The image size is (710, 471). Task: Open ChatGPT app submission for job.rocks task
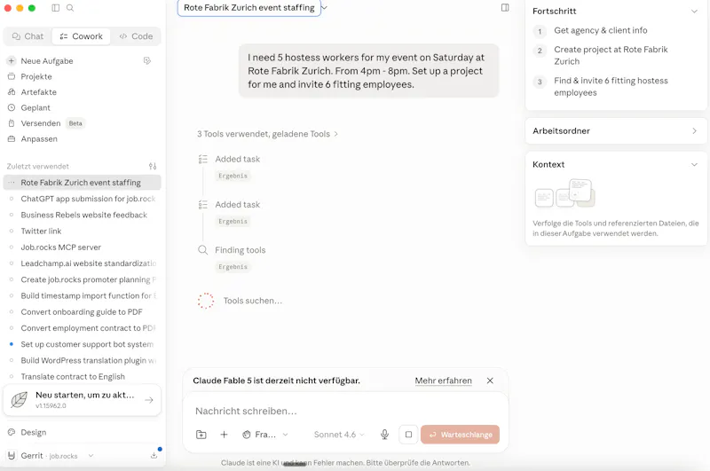pos(82,199)
